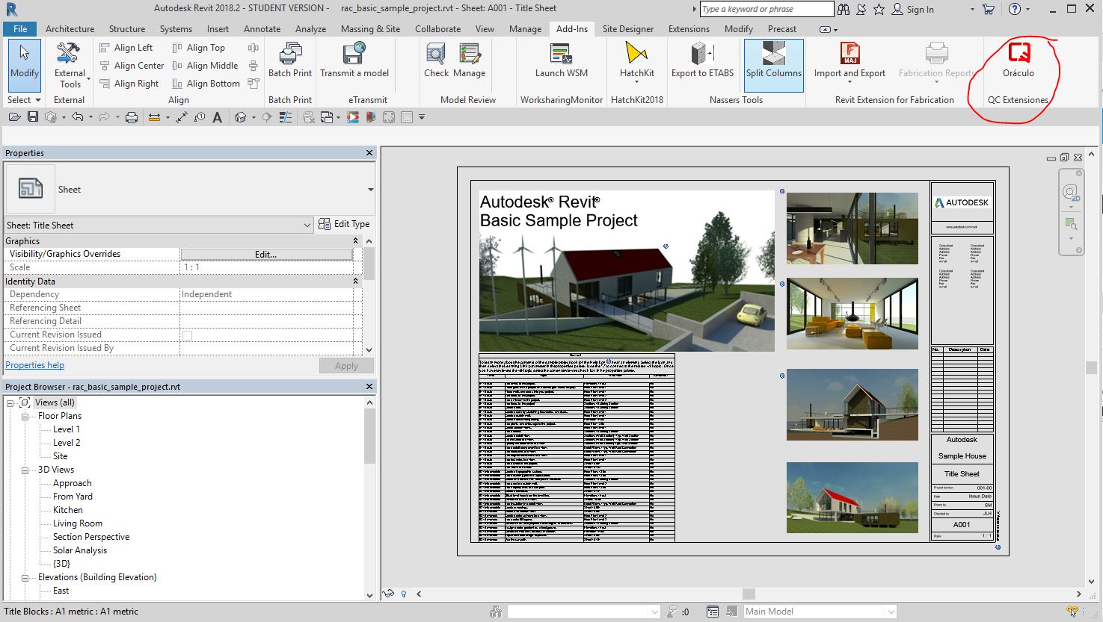Viewport: 1103px width, 622px height.
Task: Click the 2D navigation wheel icon
Action: pos(1071,193)
